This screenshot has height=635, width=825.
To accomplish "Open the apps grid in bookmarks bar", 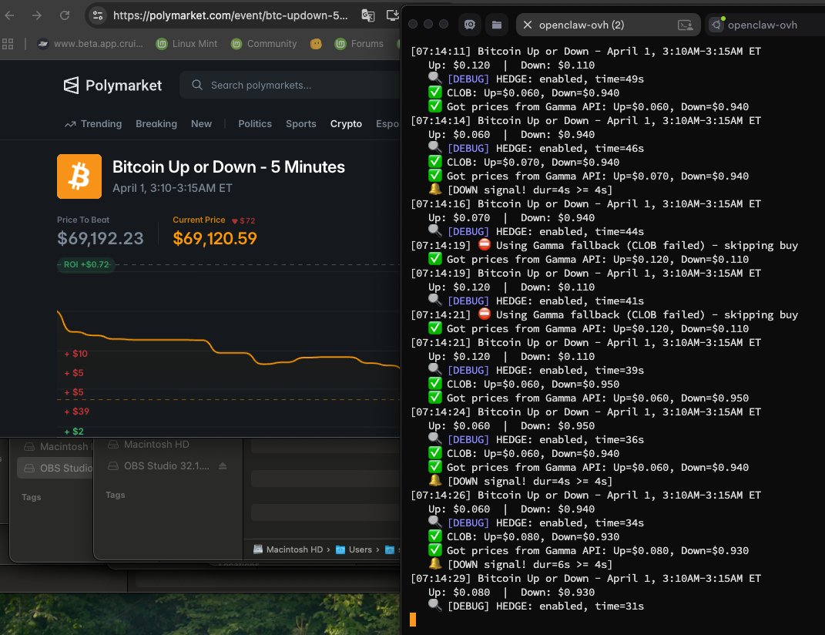I will pyautogui.click(x=8, y=44).
